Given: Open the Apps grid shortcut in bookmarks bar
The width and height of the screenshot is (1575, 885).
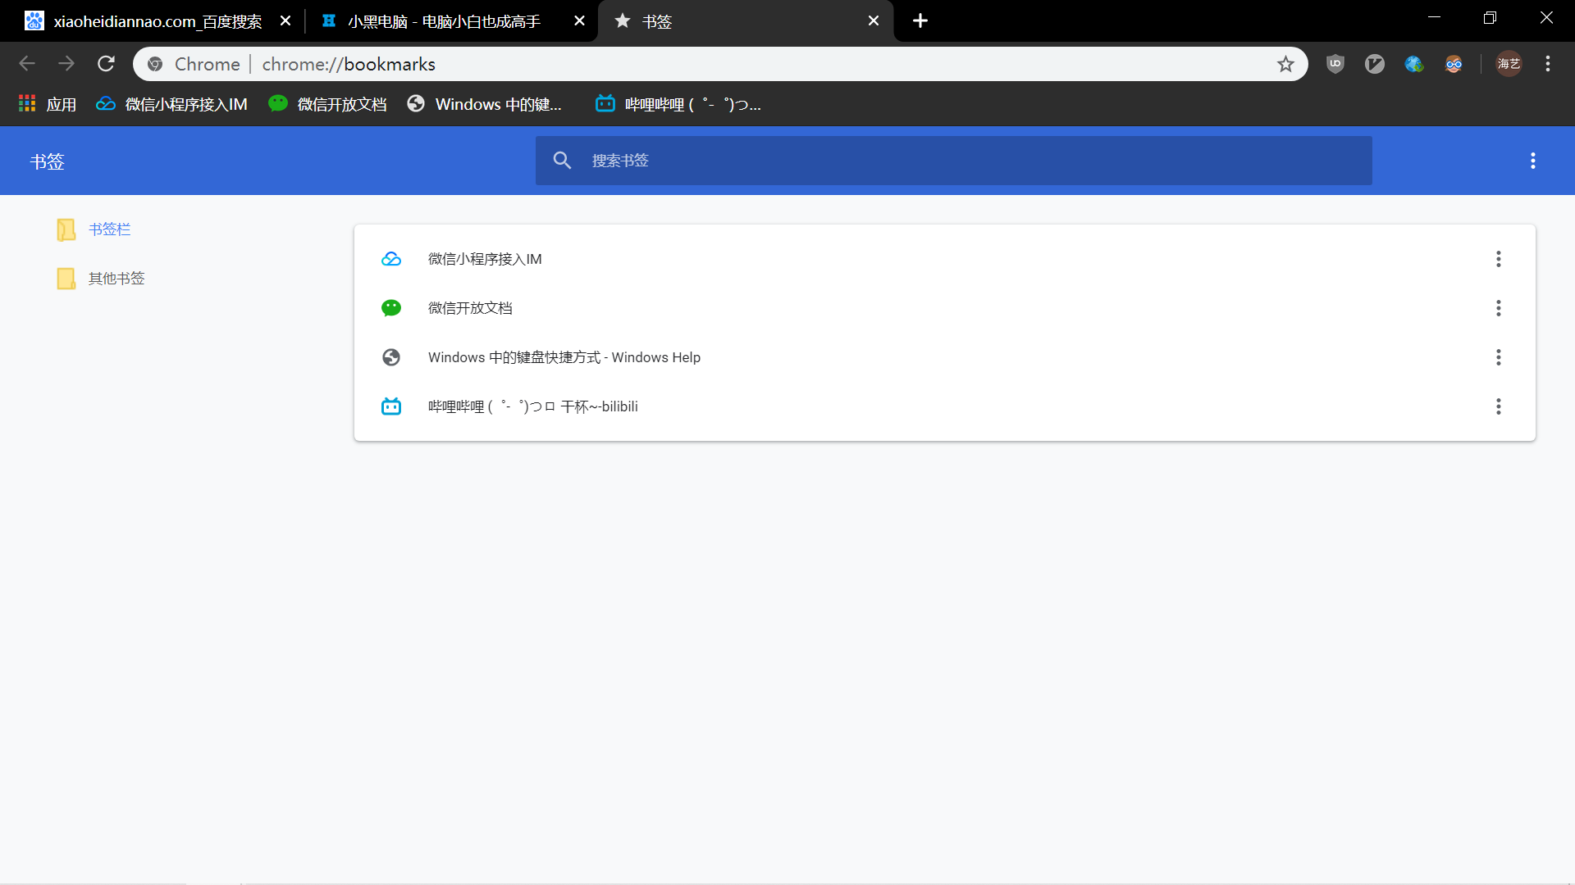Looking at the screenshot, I should coord(48,104).
